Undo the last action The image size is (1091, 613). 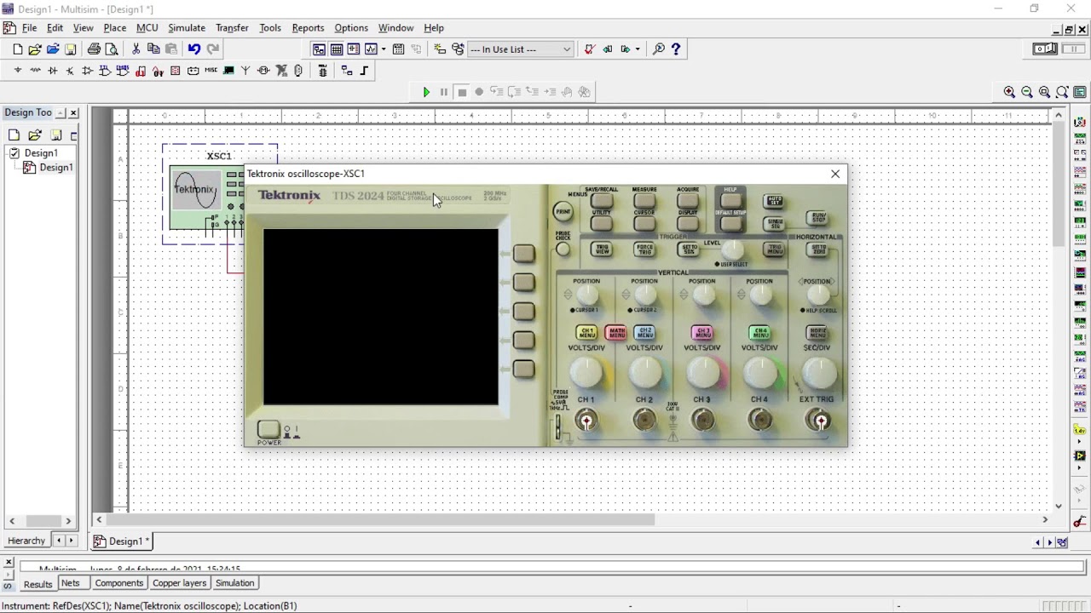194,49
